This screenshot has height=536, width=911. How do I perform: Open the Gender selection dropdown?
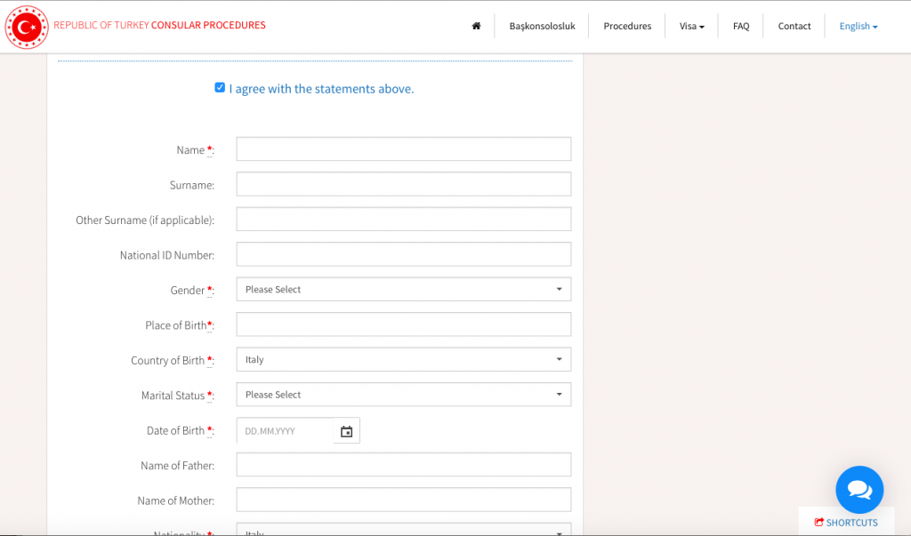[403, 289]
